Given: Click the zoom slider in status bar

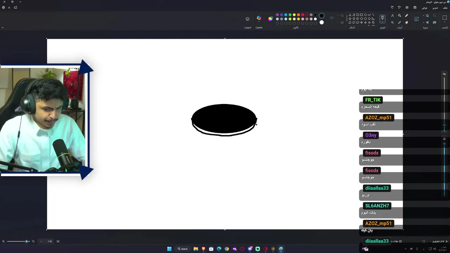Looking at the screenshot, I should [x=18, y=241].
